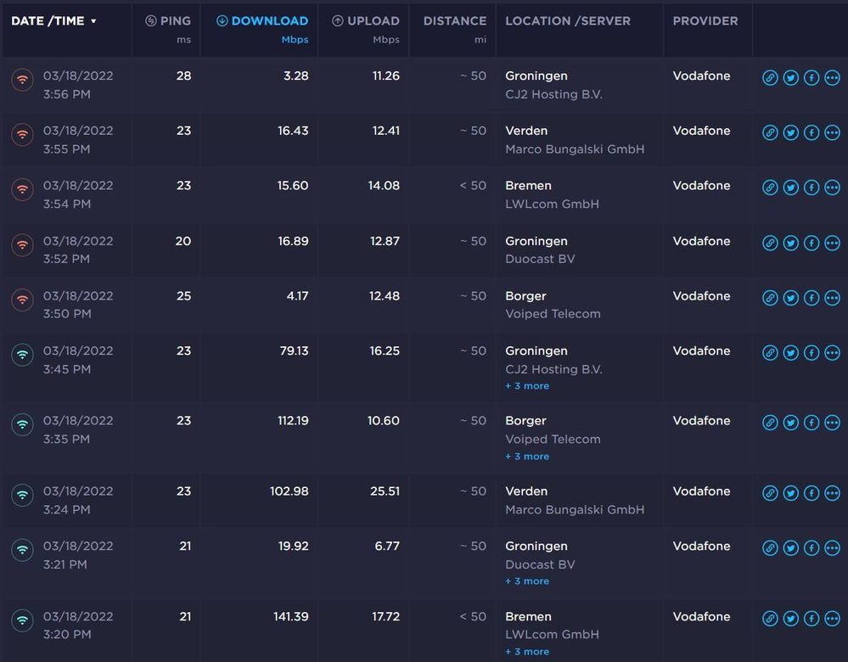This screenshot has height=662, width=848.
Task: Copy link for 3:50 PM Borger result
Action: pos(770,298)
